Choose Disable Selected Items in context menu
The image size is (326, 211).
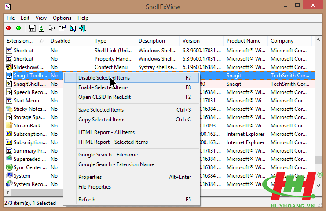132,78
